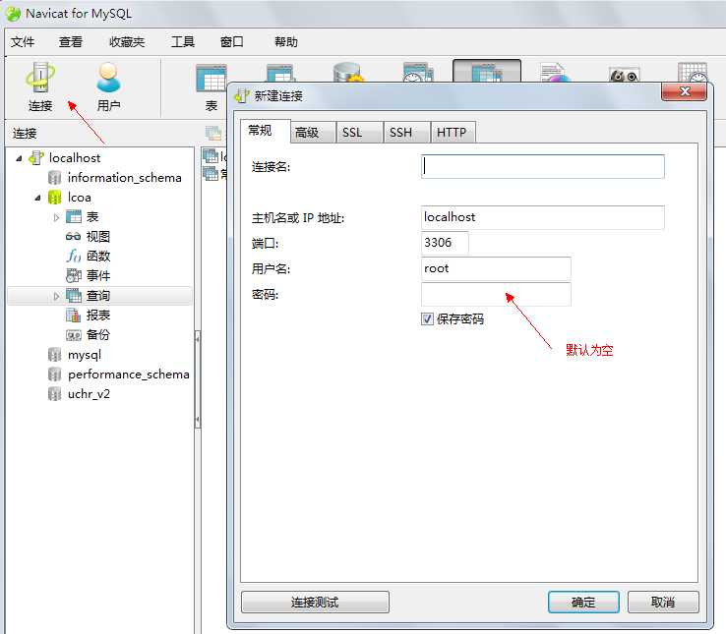Click the Navicat logo in title bar
The height and width of the screenshot is (634, 726).
pos(13,14)
